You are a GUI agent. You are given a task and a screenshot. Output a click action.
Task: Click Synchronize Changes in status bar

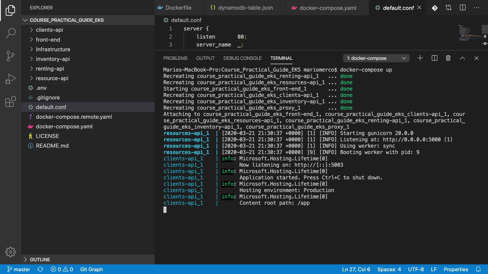40,269
